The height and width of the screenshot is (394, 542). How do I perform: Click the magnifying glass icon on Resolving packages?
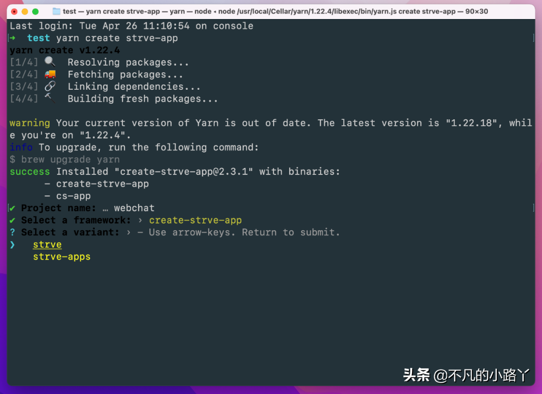(50, 61)
